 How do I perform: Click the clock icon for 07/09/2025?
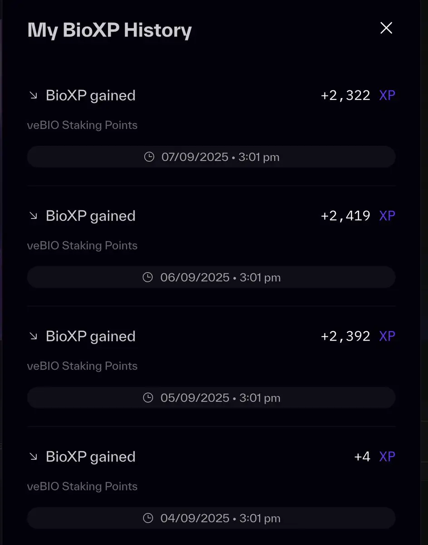click(x=149, y=157)
